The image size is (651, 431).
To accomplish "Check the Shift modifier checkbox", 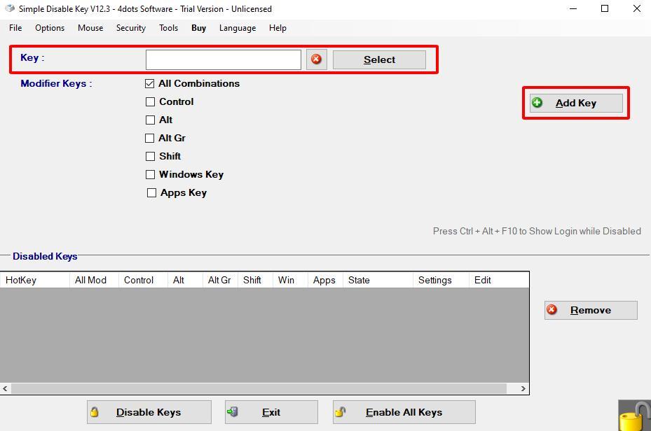I will (149, 156).
